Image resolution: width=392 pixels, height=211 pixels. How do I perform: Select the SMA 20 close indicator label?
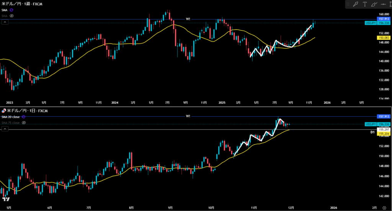click(11, 117)
